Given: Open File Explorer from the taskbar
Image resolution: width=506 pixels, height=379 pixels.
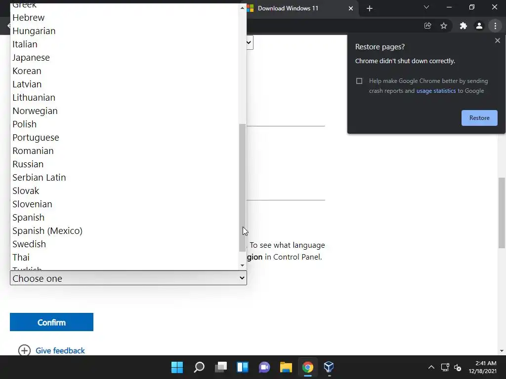Looking at the screenshot, I should coord(286,367).
